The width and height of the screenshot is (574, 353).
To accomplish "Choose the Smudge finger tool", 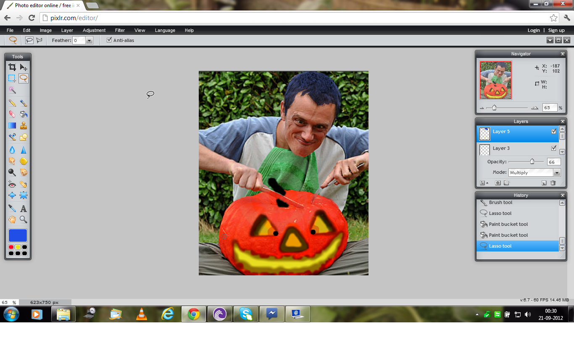I will [x=12, y=161].
